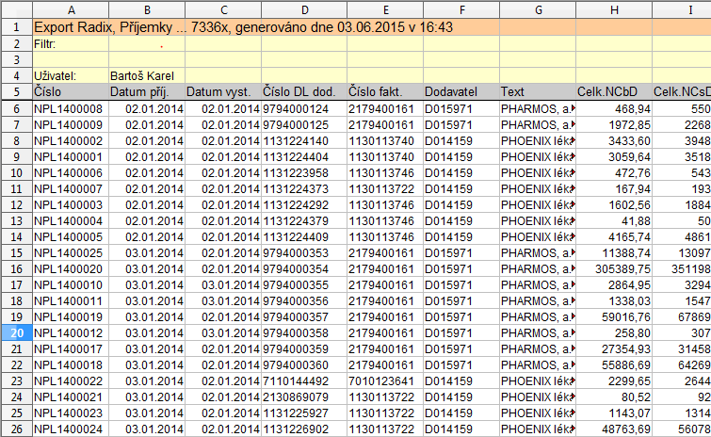Image resolution: width=711 pixels, height=437 pixels.
Task: Select delivery note number 7110144492
Action: tap(303, 380)
